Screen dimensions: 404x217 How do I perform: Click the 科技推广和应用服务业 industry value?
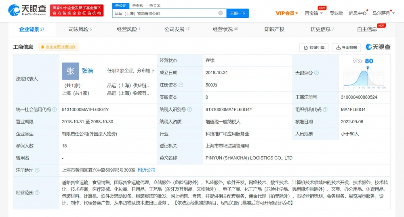227,134
